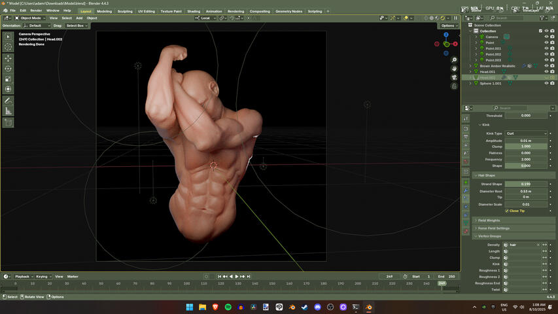This screenshot has width=558, height=314.
Task: Collapse the Vertex Groups panel
Action: click(x=476, y=236)
